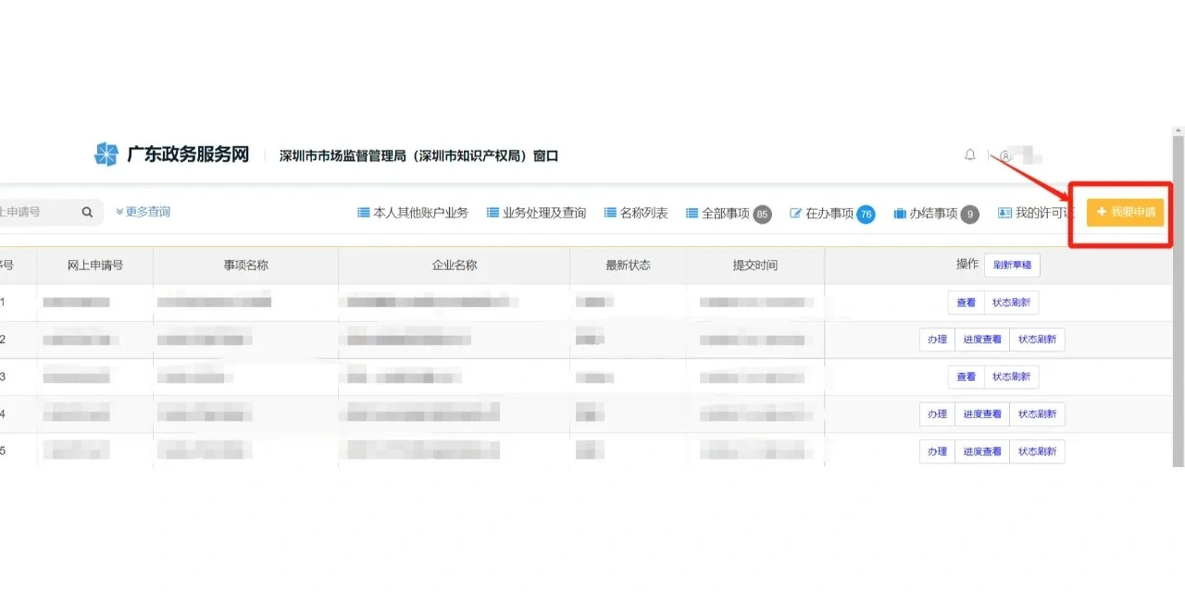Viewport: 1185px width, 592px height.
Task: Click the 在办事项 edit icon
Action: click(795, 214)
